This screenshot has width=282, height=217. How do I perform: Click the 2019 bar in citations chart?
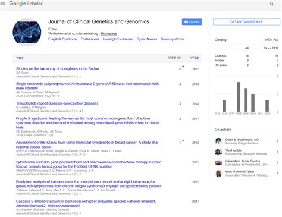coord(246,100)
